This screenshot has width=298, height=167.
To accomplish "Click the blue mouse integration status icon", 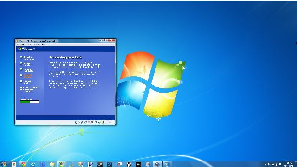I will pyautogui.click(x=96, y=122).
